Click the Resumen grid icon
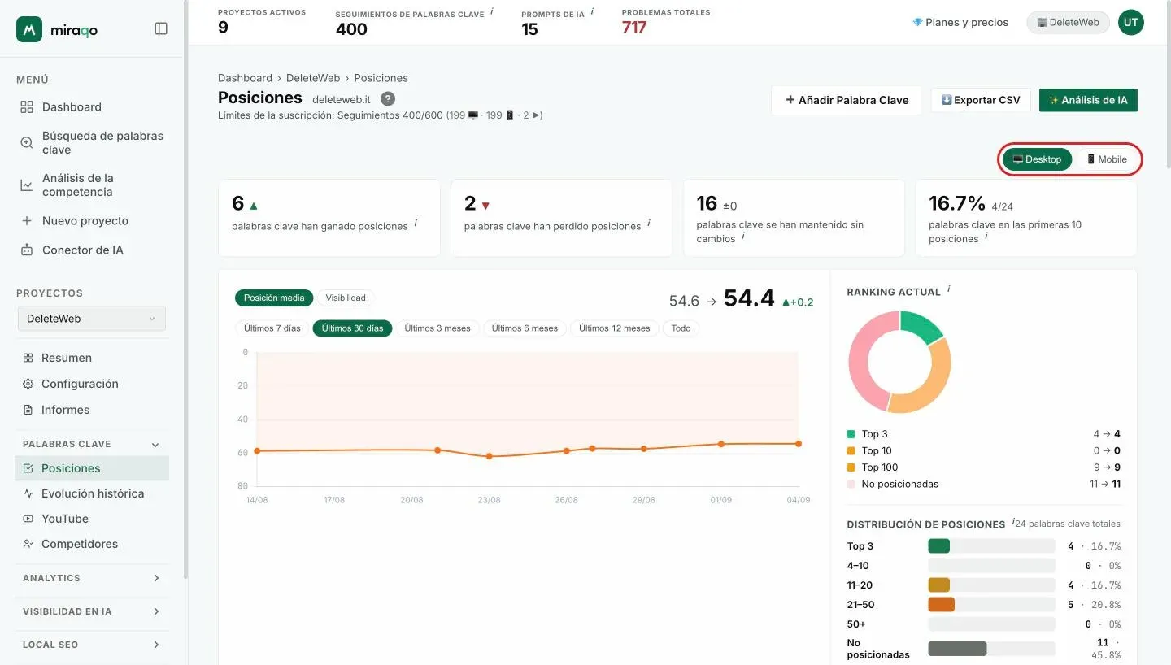 click(x=28, y=358)
